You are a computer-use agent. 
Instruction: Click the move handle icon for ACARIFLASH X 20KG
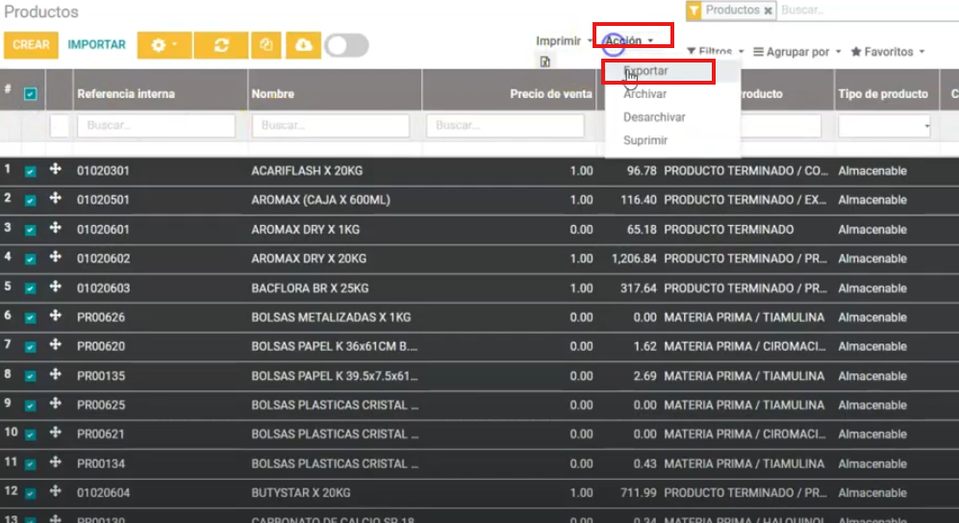point(56,170)
